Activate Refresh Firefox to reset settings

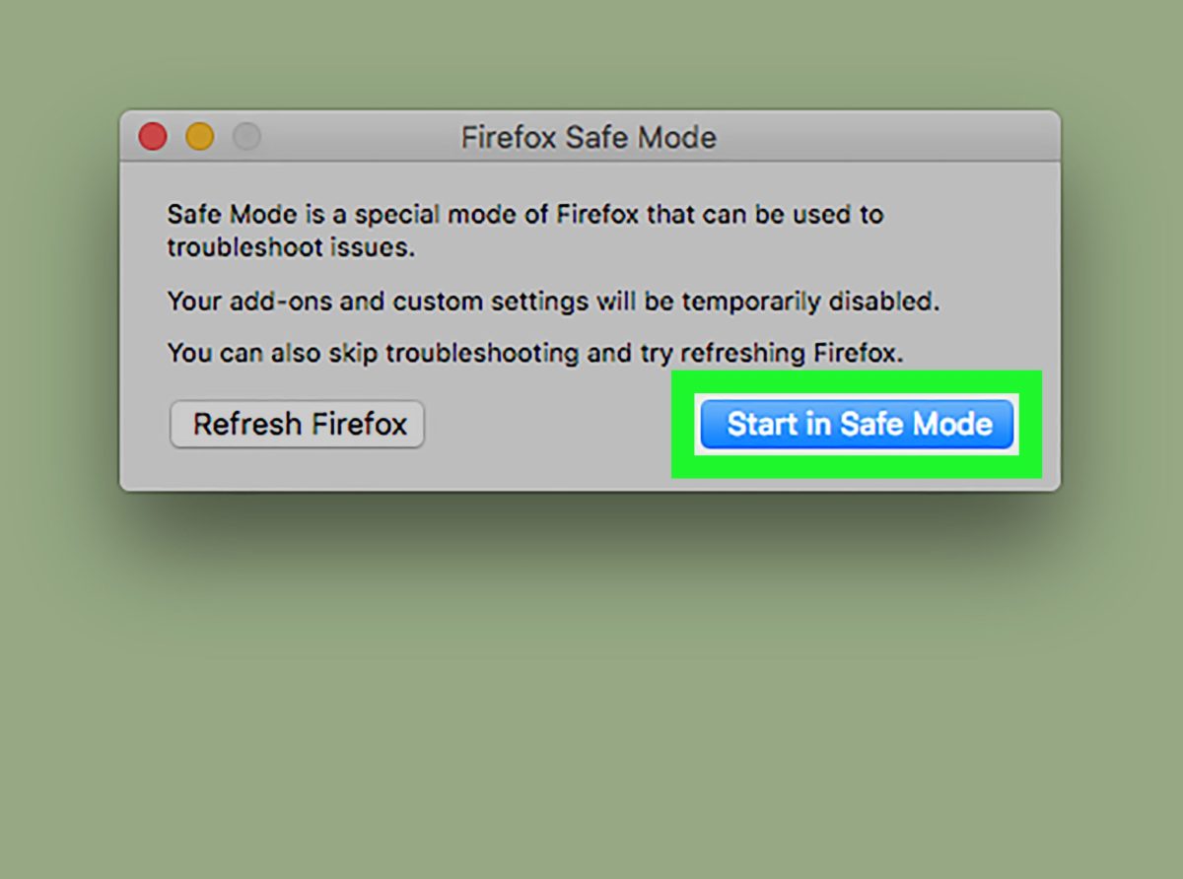[298, 424]
